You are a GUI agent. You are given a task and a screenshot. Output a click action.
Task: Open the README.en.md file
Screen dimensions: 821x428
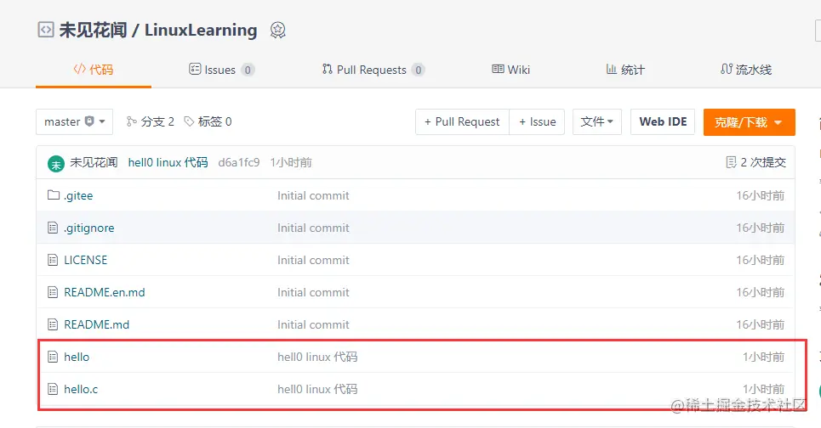pyautogui.click(x=104, y=292)
